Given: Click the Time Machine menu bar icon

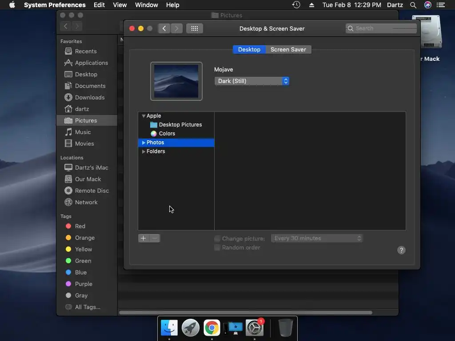Looking at the screenshot, I should (296, 5).
